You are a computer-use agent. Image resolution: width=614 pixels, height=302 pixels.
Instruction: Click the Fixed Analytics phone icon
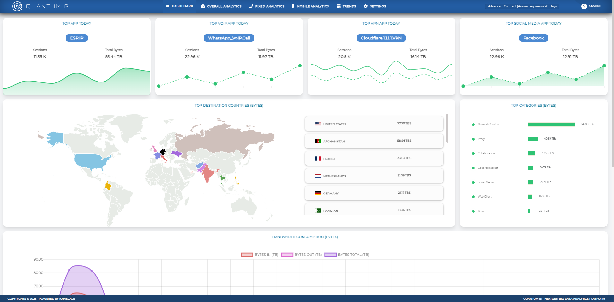[x=251, y=6]
